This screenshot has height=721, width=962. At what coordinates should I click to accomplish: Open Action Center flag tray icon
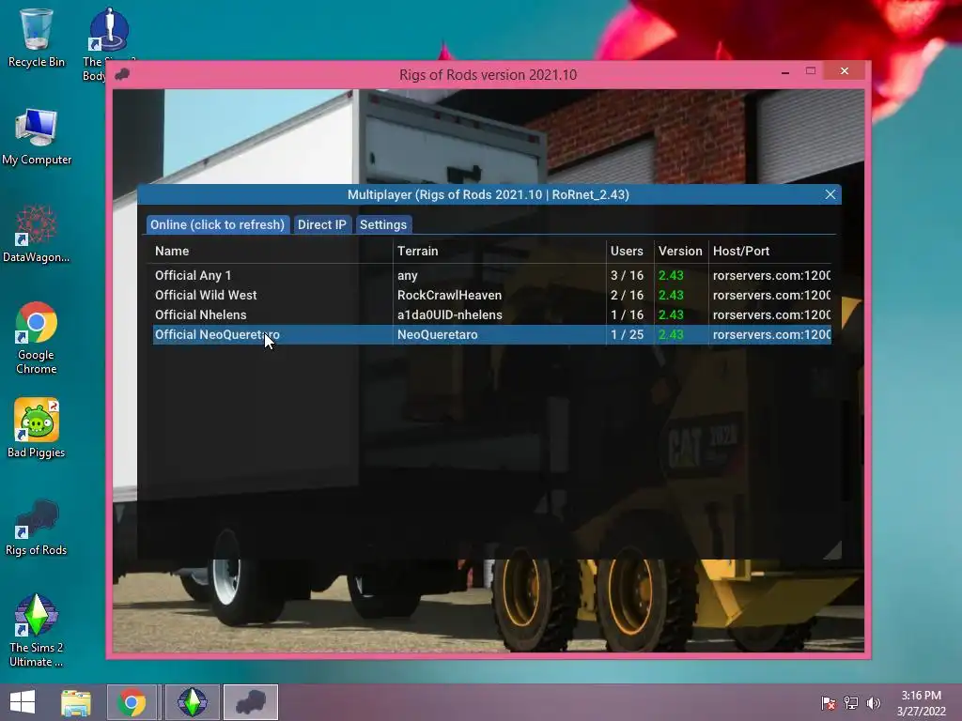click(829, 702)
